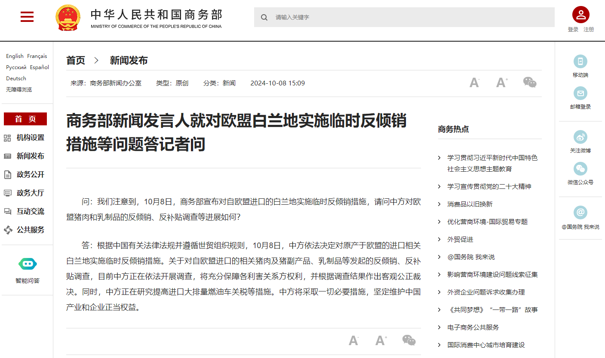Open 互动交流 in sidebar menu
Viewport: 605px width, 358px height.
point(31,212)
